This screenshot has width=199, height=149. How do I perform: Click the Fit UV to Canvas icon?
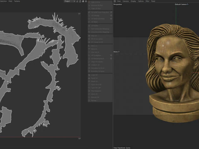tap(89, 39)
